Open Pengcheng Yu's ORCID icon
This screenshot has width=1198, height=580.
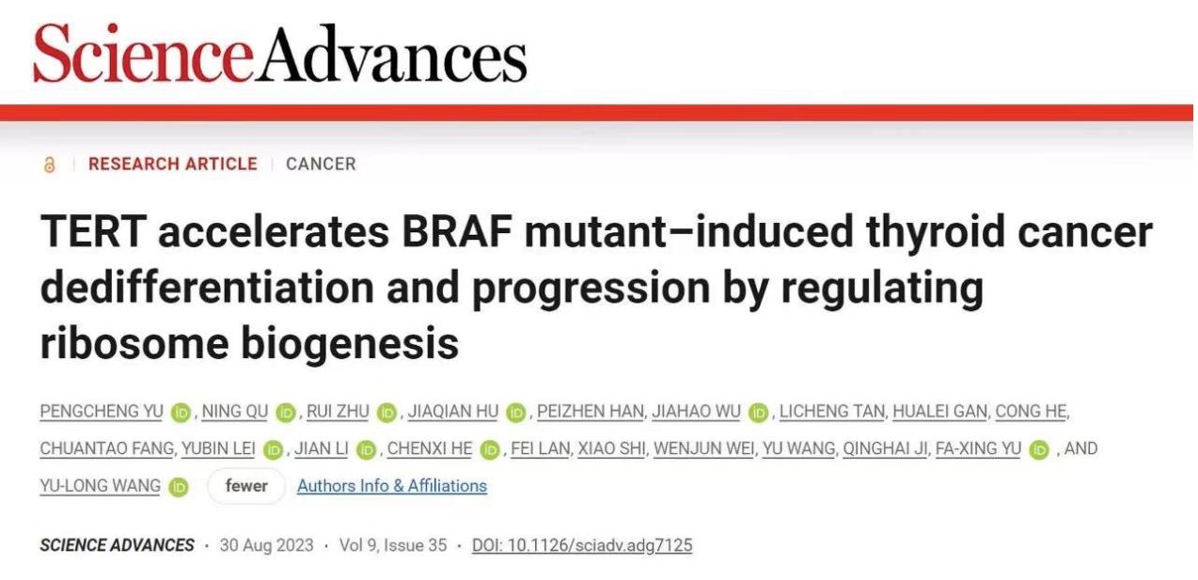pos(181,412)
